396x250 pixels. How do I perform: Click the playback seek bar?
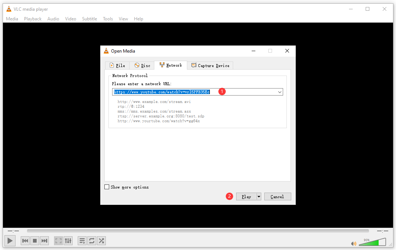(x=198, y=231)
